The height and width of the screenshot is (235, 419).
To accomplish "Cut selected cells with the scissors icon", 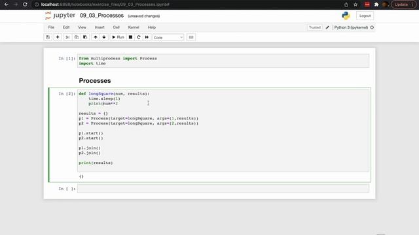I will pyautogui.click(x=67, y=37).
